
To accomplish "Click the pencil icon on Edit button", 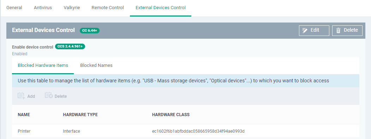I will [305, 31].
